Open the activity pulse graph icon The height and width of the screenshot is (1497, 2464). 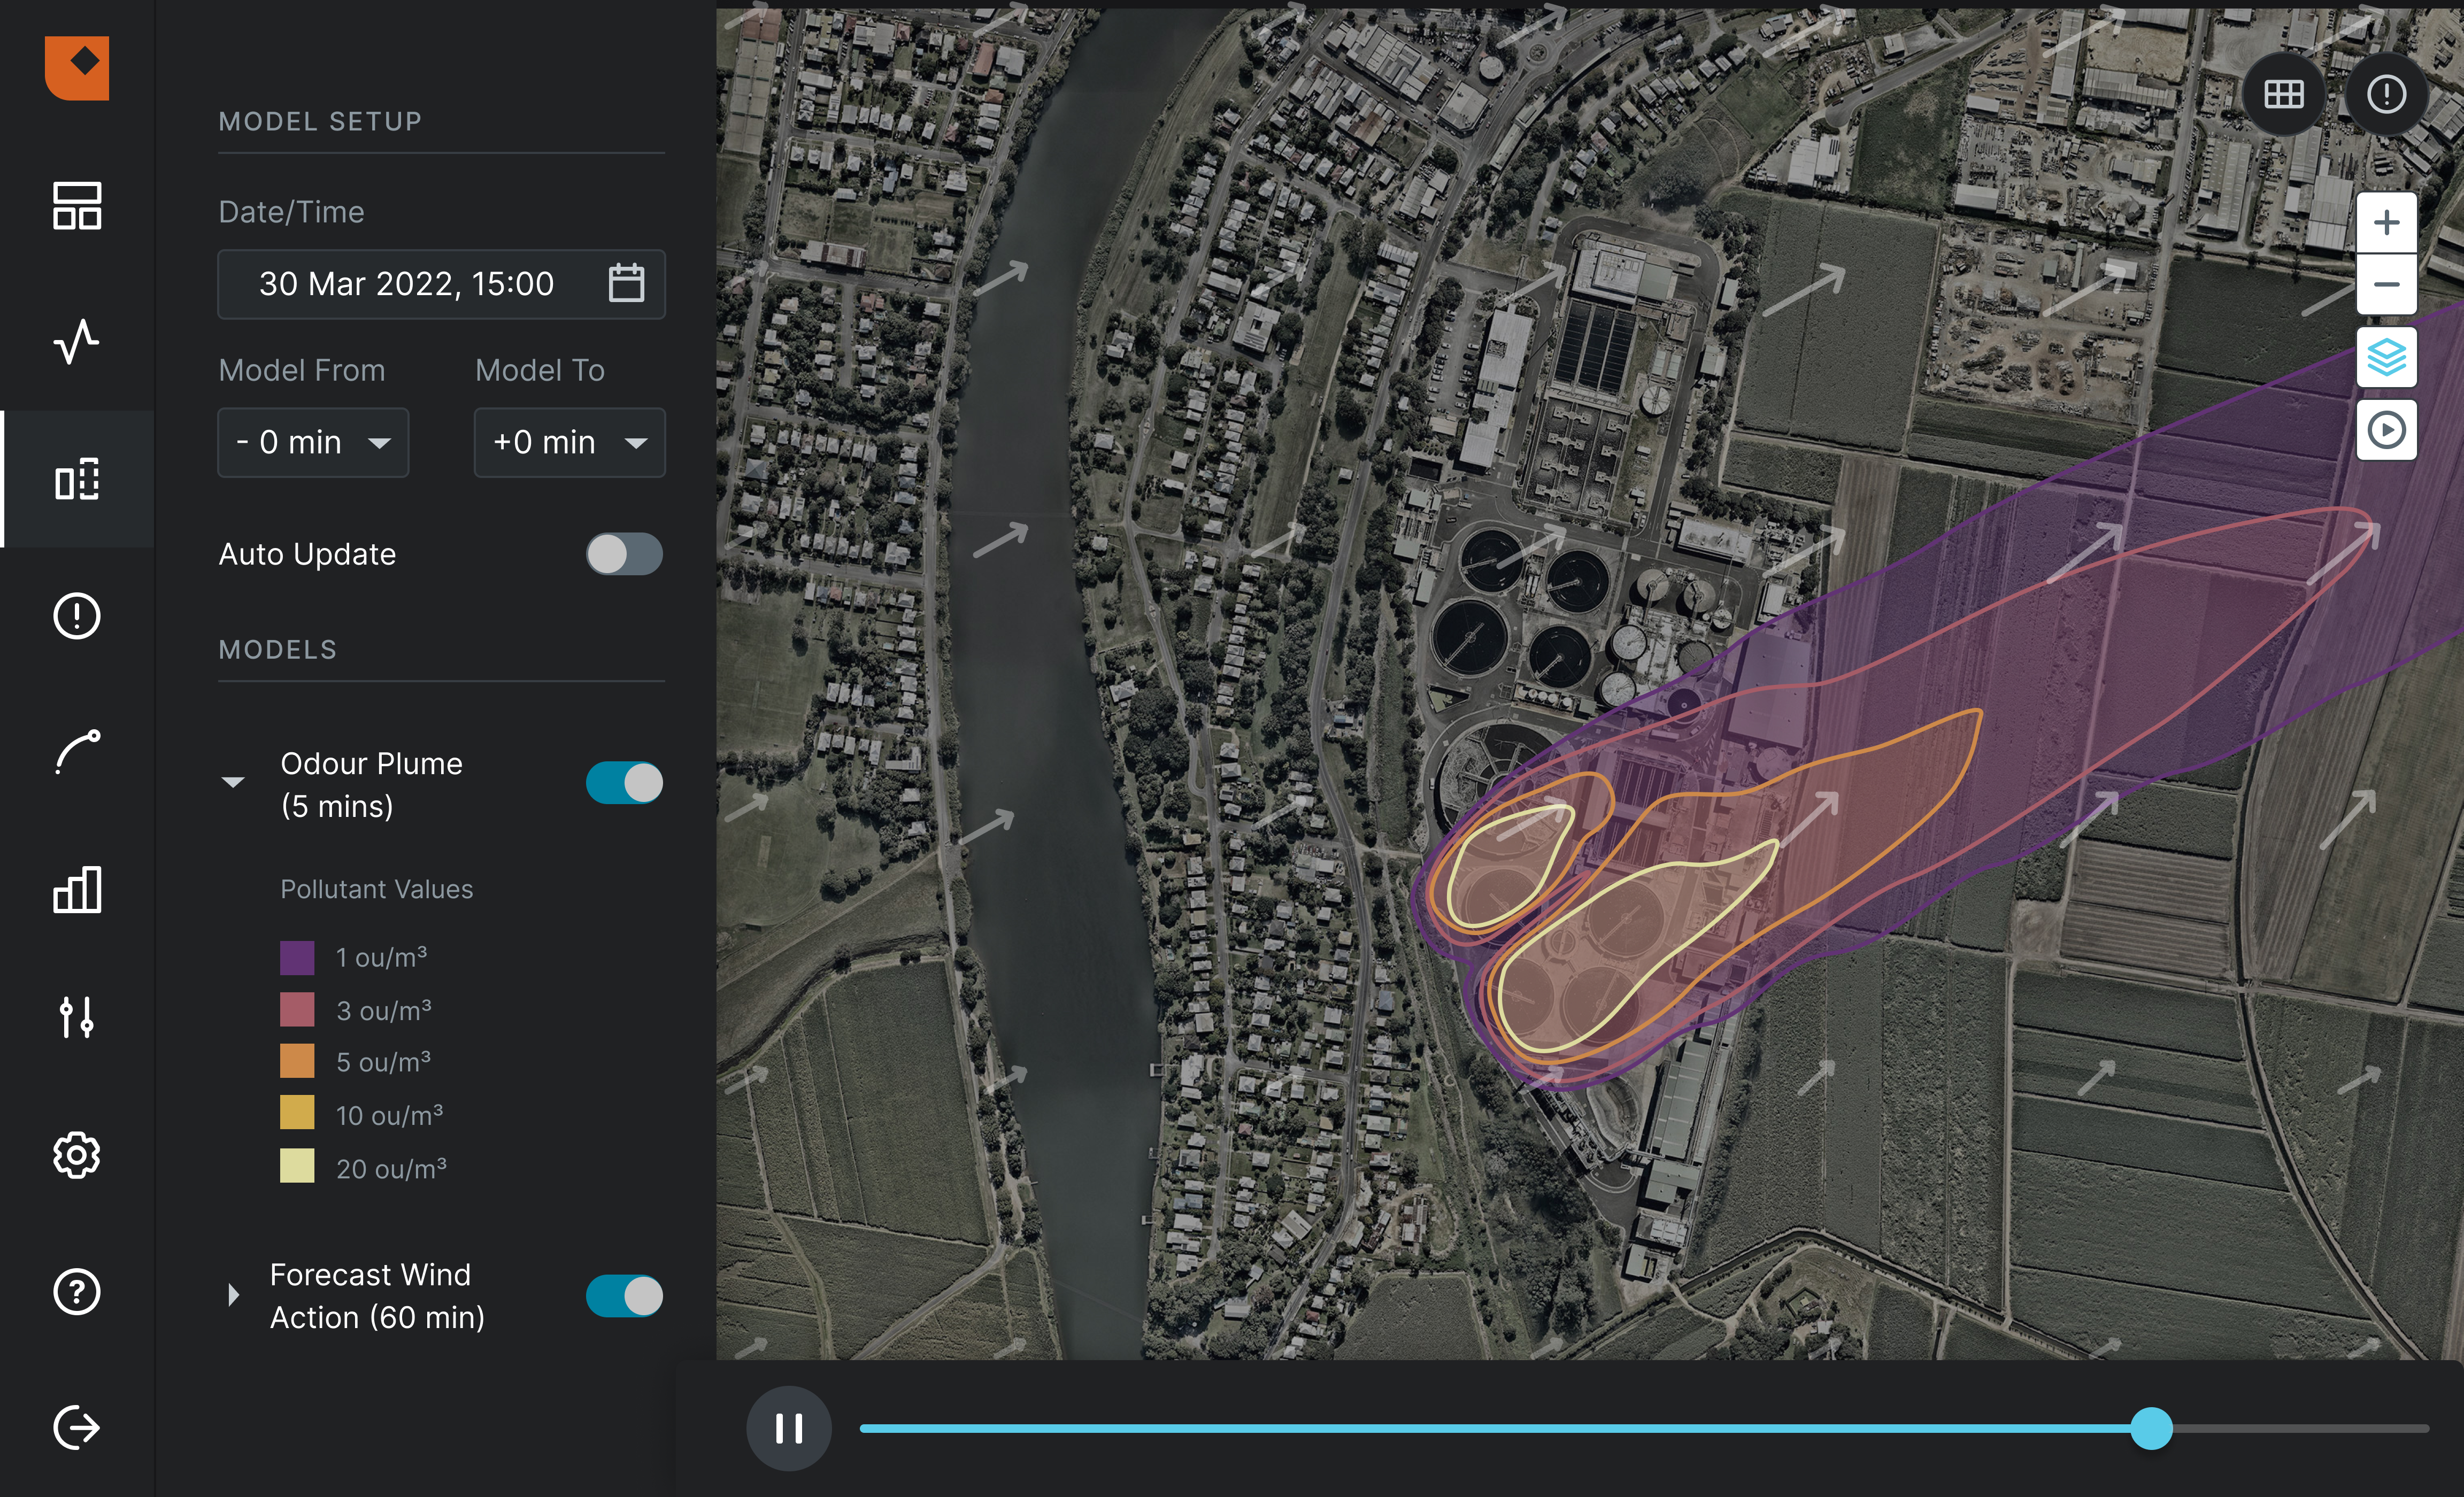[76, 342]
